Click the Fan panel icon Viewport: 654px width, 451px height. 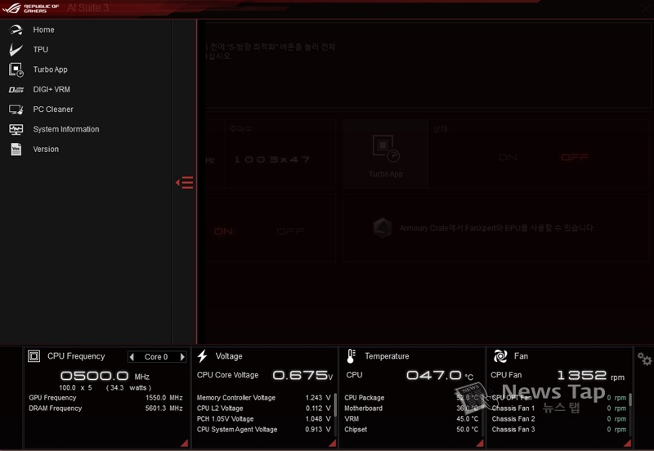tap(500, 356)
